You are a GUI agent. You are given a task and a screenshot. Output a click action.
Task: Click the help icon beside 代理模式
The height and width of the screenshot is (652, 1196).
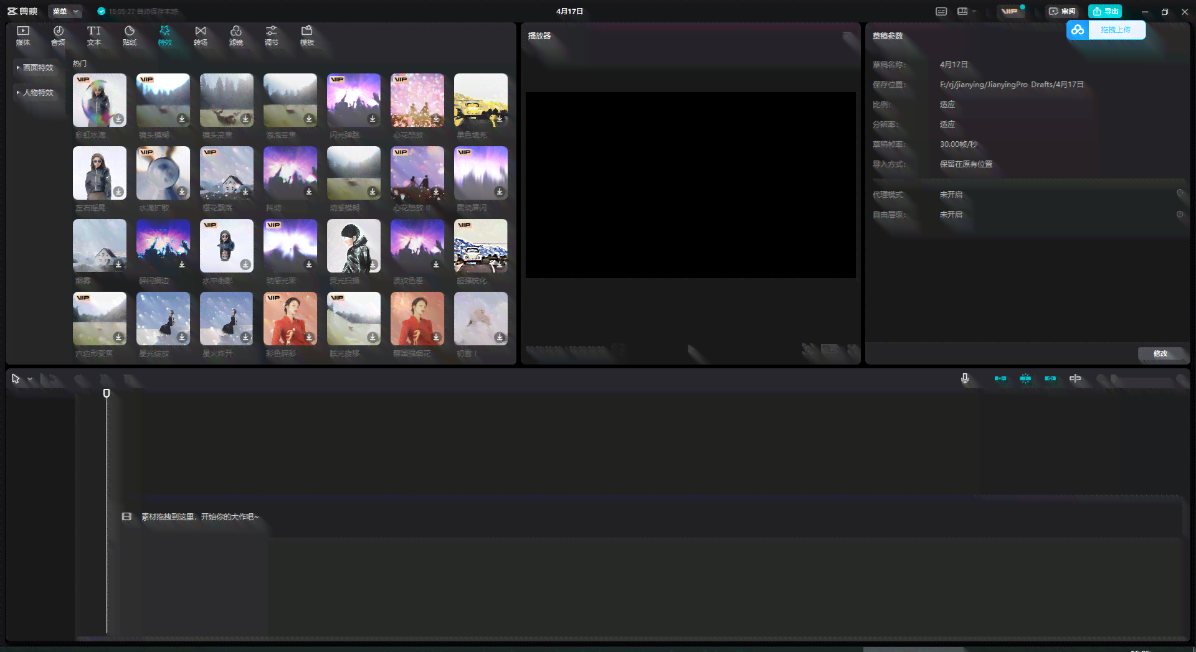1179,193
